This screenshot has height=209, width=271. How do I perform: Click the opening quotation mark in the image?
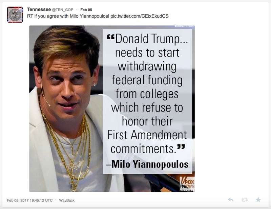click(x=111, y=37)
